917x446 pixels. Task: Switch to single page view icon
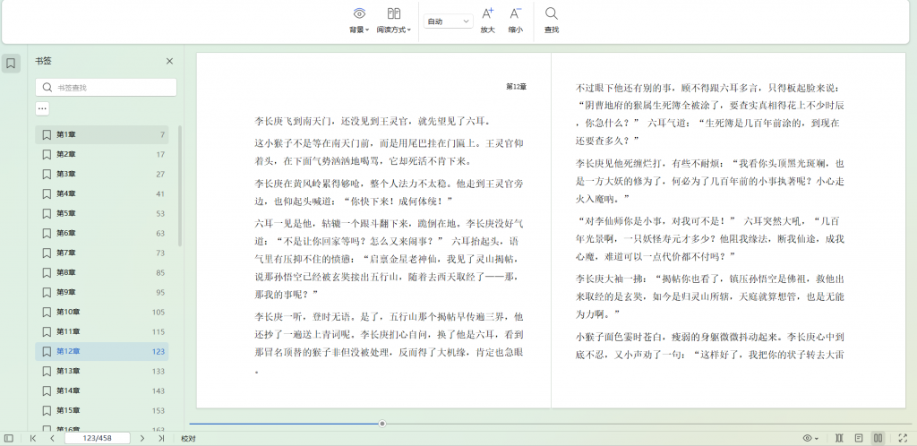click(x=859, y=438)
